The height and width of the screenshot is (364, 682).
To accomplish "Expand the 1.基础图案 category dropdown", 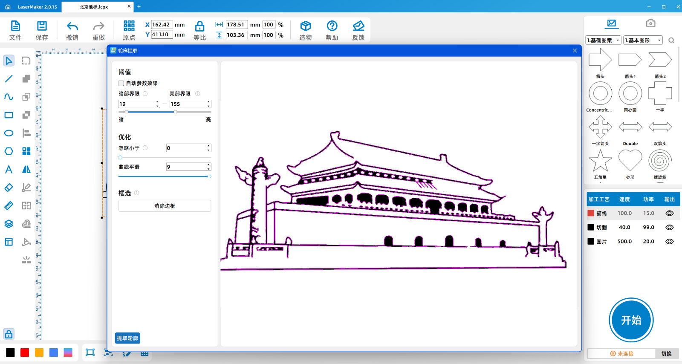I will click(603, 40).
